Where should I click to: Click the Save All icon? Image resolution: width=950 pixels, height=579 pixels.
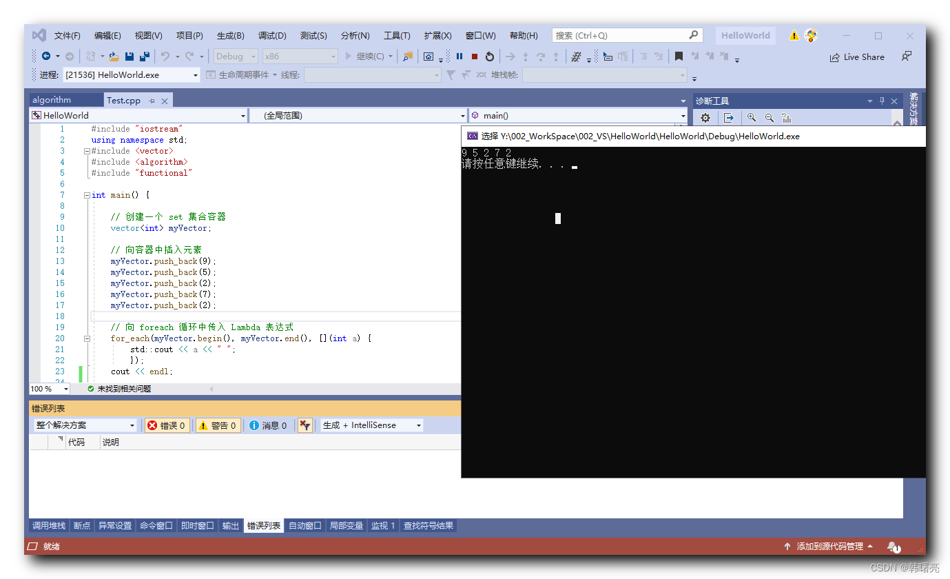click(x=143, y=57)
